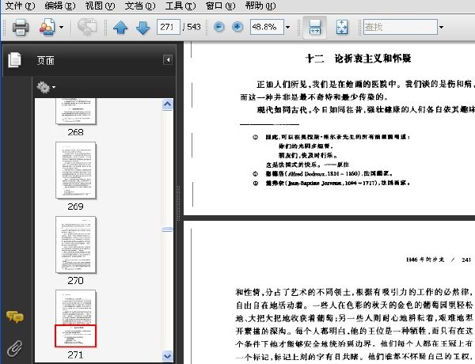Open the 窗口 (Window) menu

[x=220, y=6]
